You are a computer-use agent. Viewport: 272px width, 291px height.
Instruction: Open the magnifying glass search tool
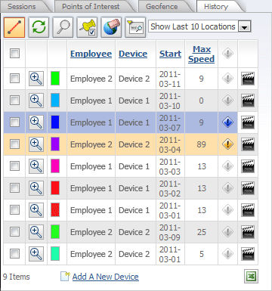[x=63, y=27]
